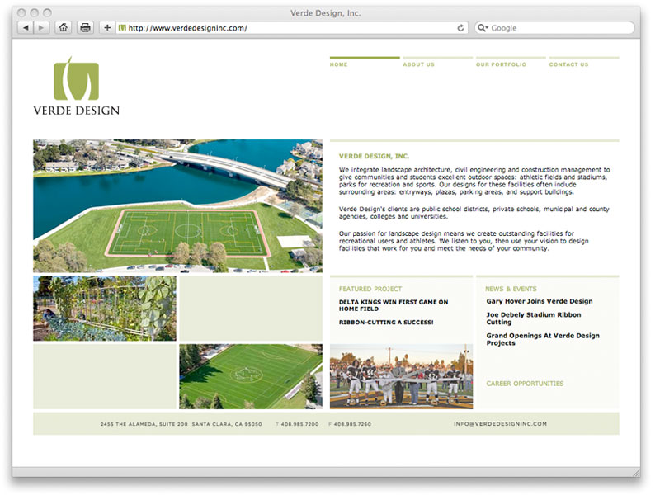Read the Ribbon-Cutting a Success article
The image size is (660, 495).
(x=385, y=323)
